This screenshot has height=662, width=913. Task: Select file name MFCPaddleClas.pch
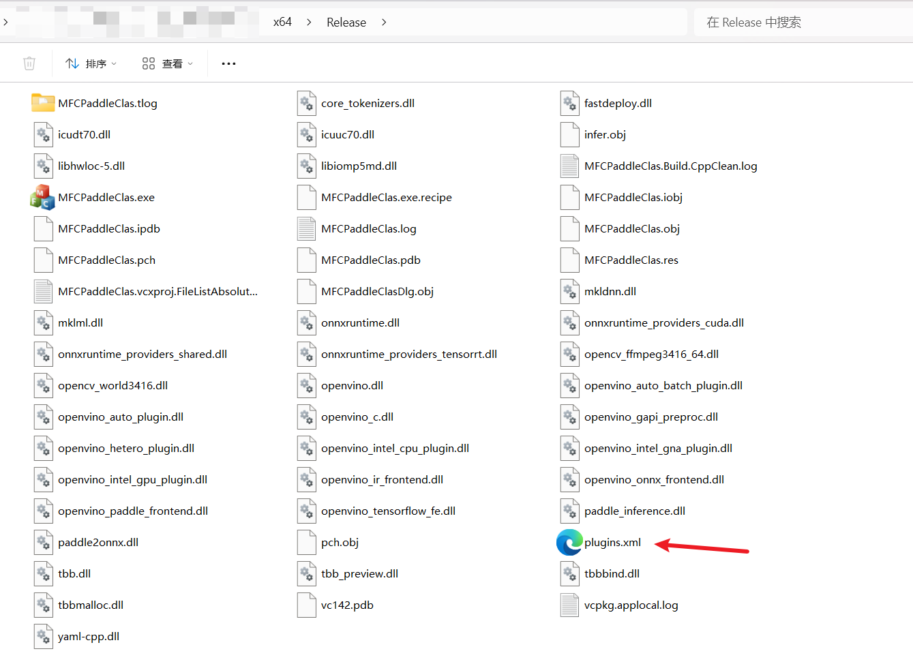[x=106, y=260]
